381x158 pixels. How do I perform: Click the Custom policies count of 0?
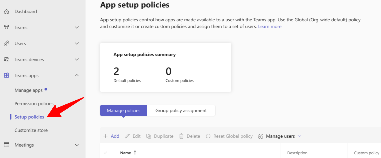[x=168, y=72]
